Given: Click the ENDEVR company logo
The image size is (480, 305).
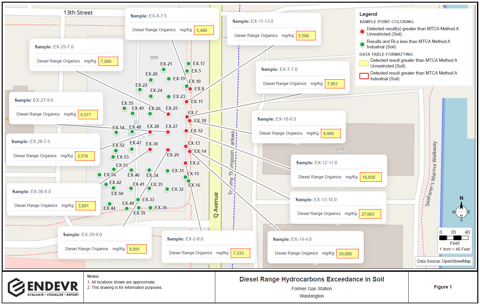Looking at the screenshot, I should pyautogui.click(x=44, y=287).
